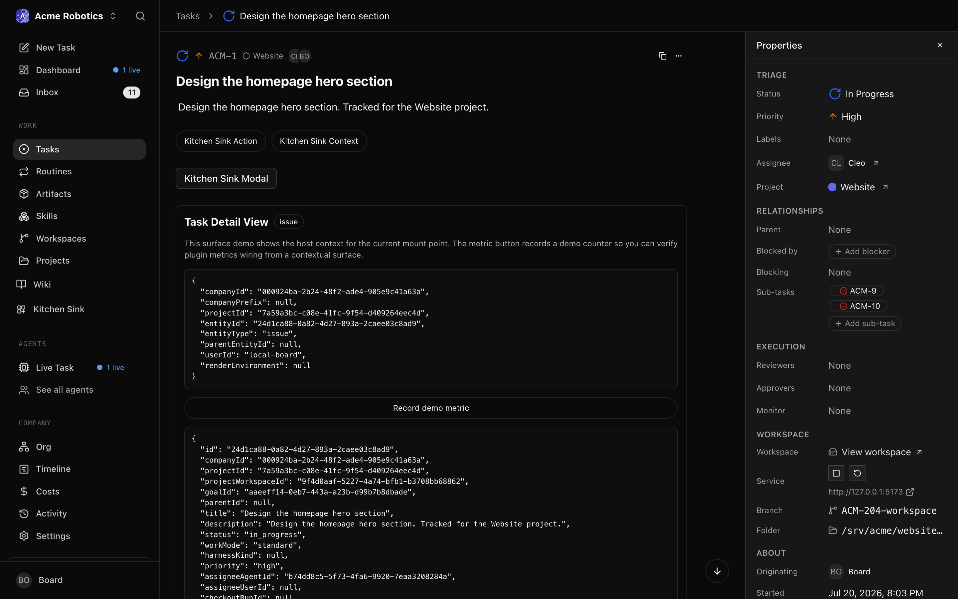
Task: Click Tasks in the breadcrumb
Action: pos(188,16)
